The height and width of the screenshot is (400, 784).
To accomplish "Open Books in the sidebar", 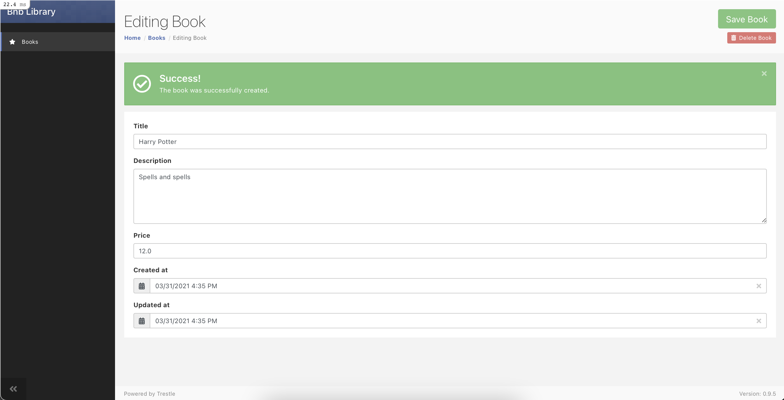I will tap(58, 42).
